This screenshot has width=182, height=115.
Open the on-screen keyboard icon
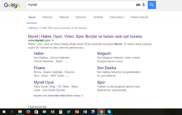click(138, 5)
